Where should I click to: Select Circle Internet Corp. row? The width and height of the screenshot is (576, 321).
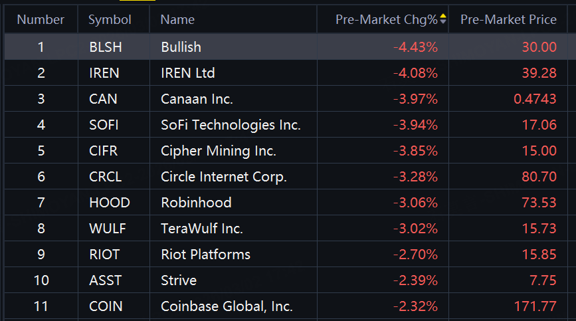(x=223, y=177)
